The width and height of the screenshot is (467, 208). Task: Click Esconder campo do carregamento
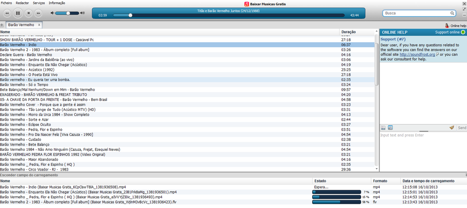29,175
